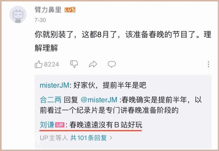Click the chevron arrow after 共101条回复

pos(111,138)
